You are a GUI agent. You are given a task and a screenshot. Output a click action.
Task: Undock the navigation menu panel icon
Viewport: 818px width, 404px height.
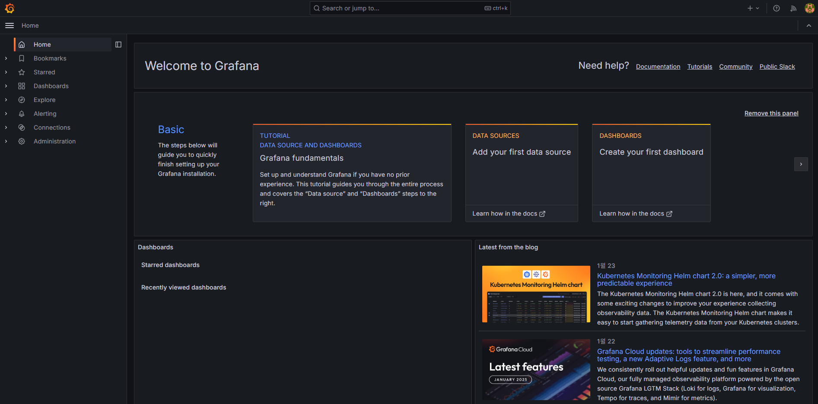[x=118, y=45]
